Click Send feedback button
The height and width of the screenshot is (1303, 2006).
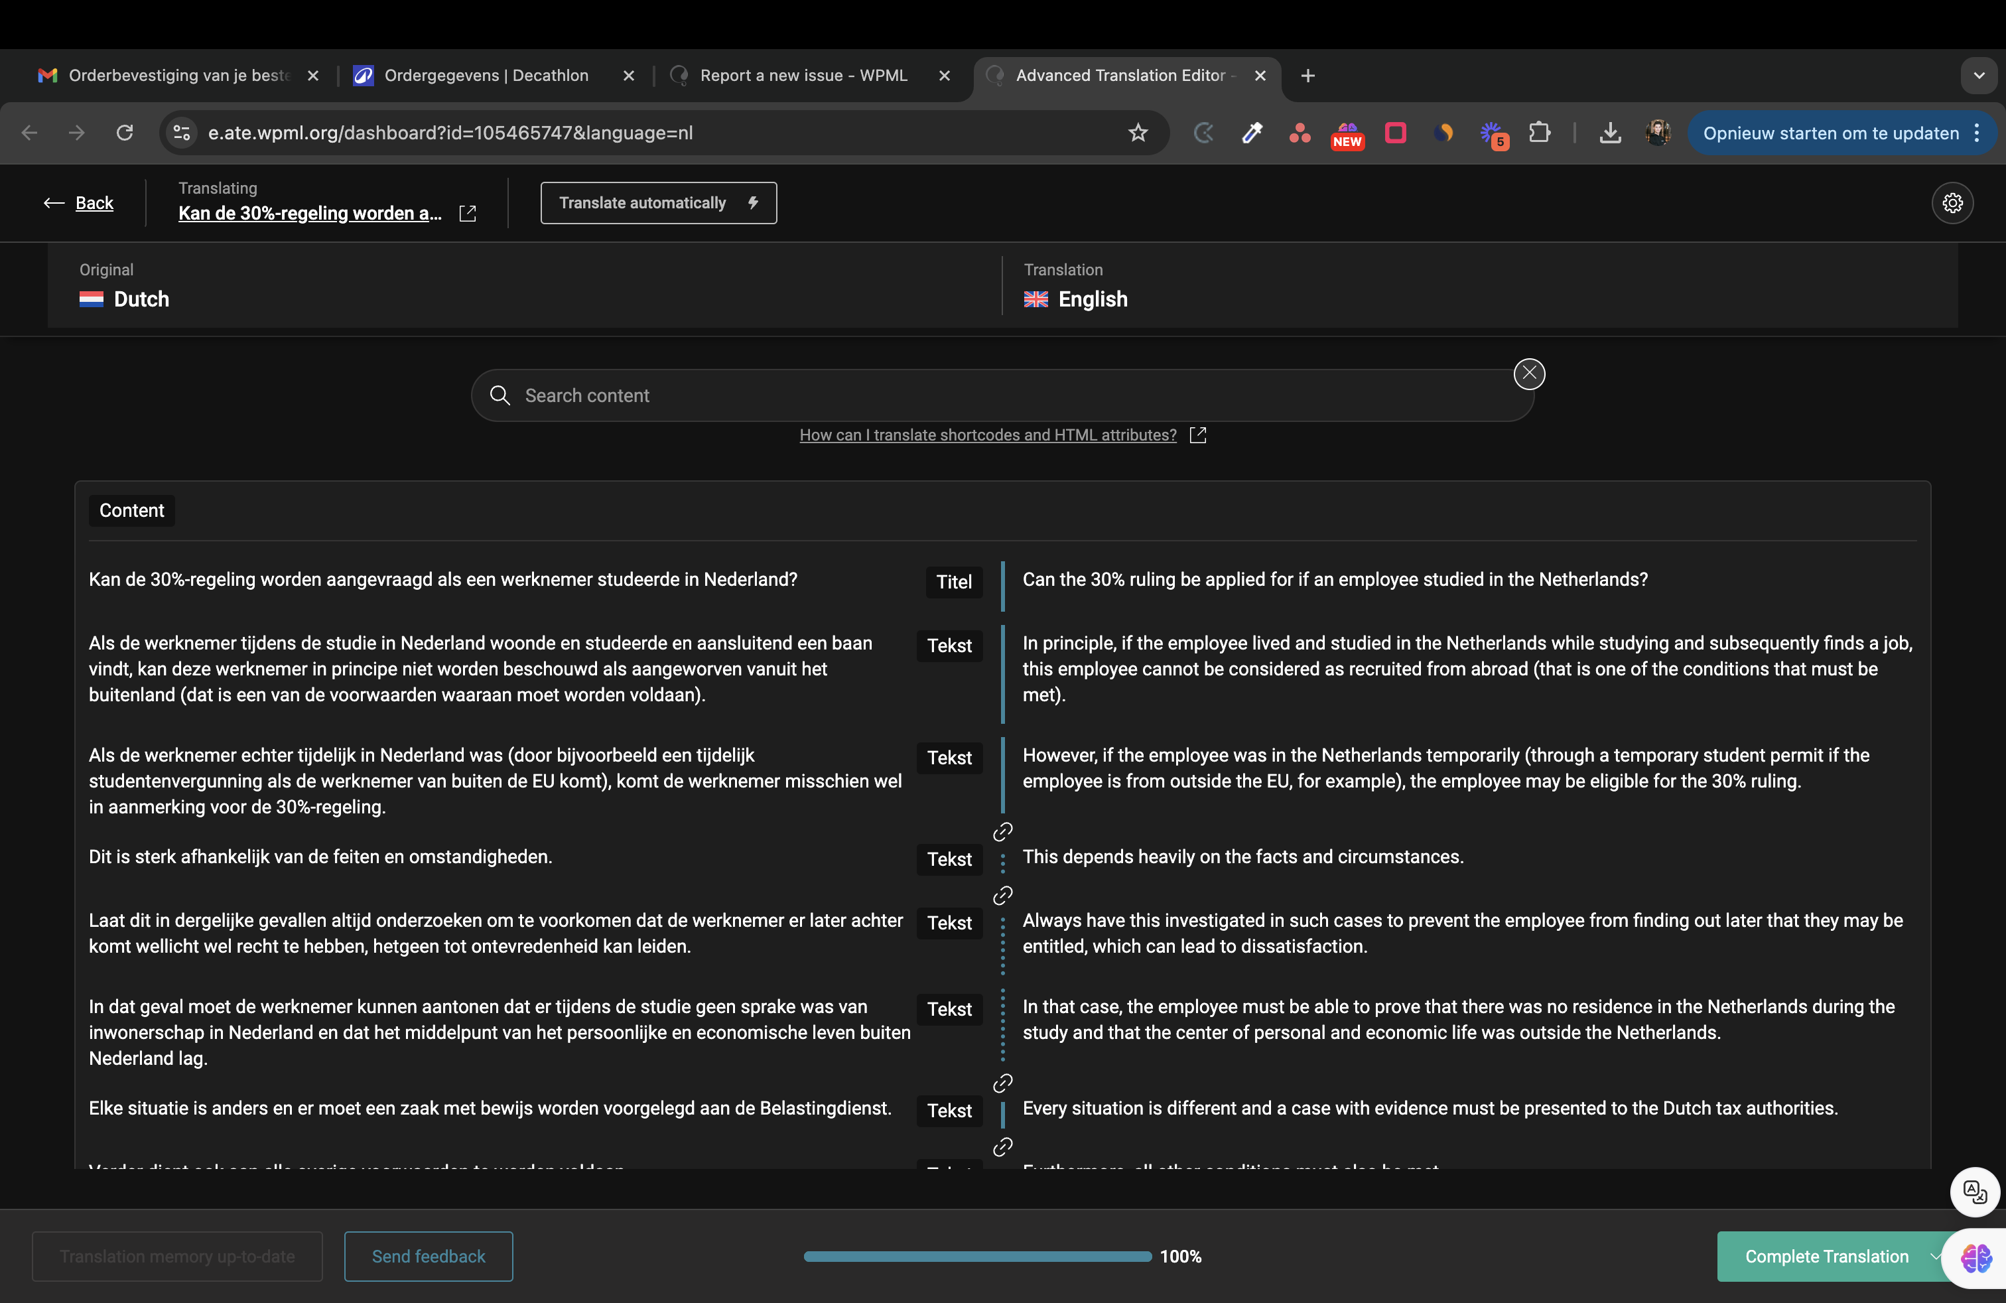[x=428, y=1256]
